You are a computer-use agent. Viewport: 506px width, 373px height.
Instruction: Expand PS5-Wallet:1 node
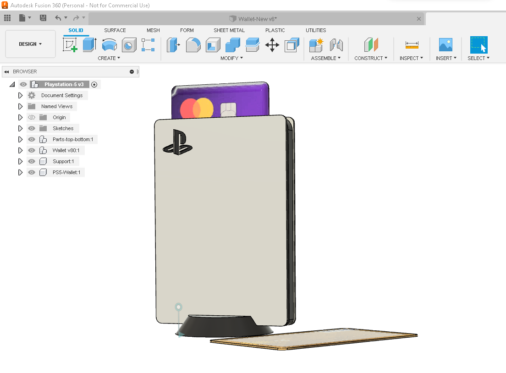click(x=20, y=172)
